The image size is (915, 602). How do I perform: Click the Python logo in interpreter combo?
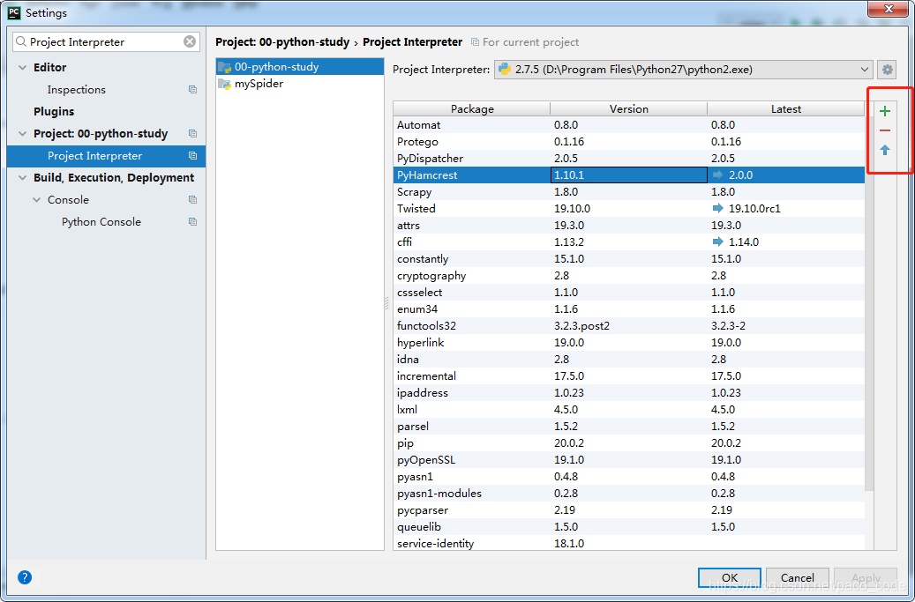point(505,70)
